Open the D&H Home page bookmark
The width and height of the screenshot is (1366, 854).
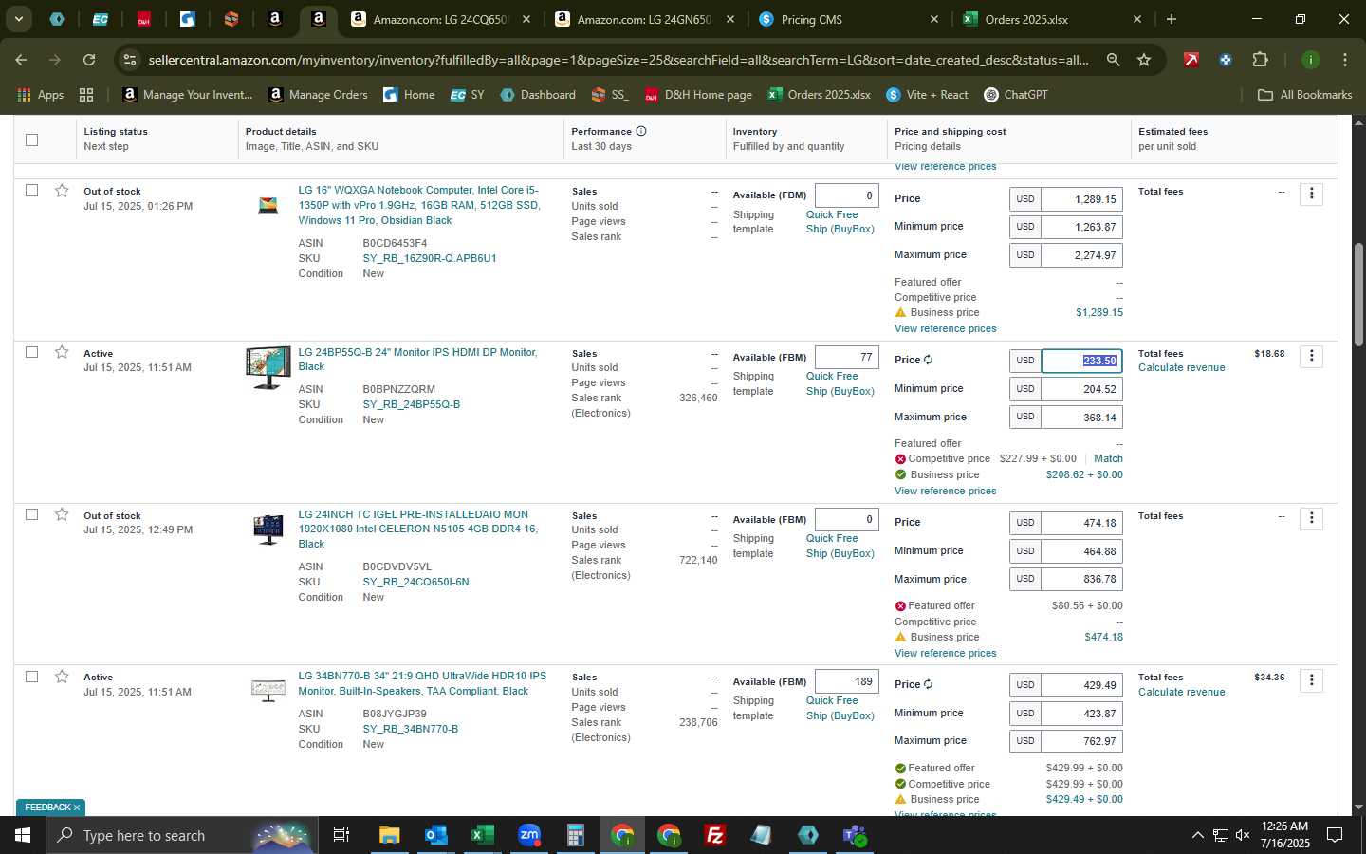(698, 95)
